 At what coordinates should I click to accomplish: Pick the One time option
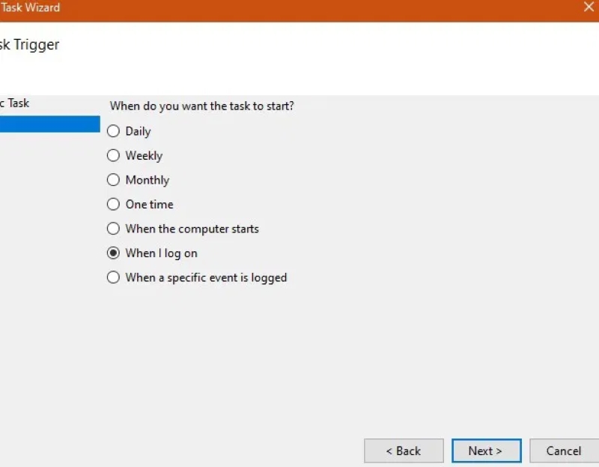tap(113, 204)
